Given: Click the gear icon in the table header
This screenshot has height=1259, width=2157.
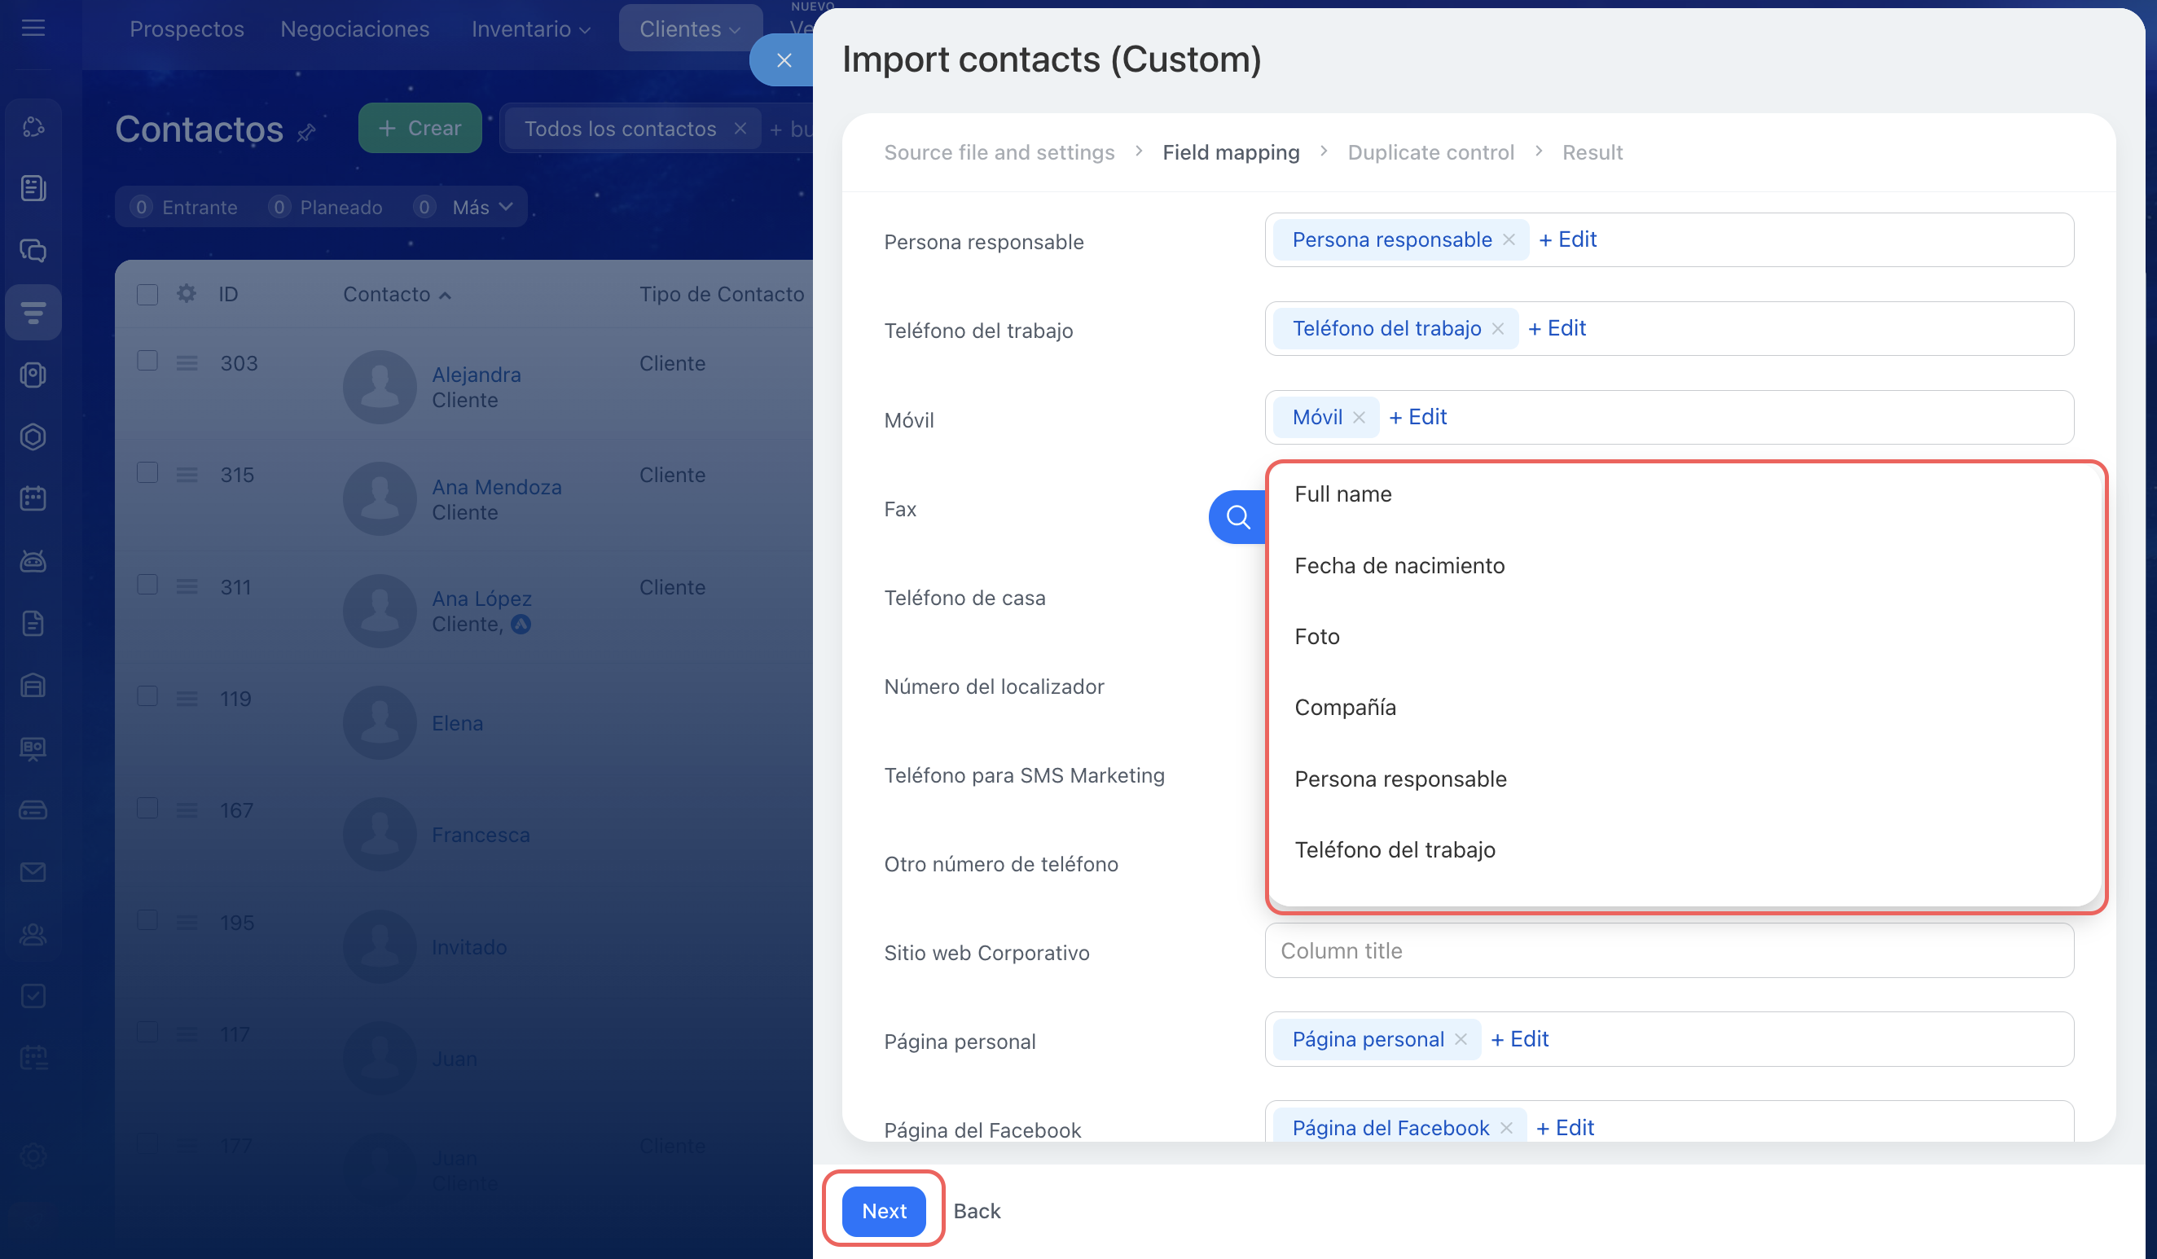Looking at the screenshot, I should click(186, 295).
